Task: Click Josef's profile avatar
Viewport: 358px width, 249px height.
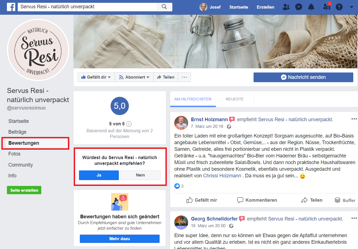Action: click(203, 7)
